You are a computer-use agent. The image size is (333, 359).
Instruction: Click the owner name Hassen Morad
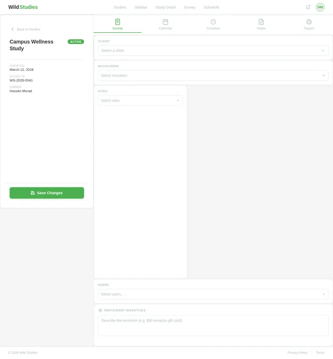point(21,91)
